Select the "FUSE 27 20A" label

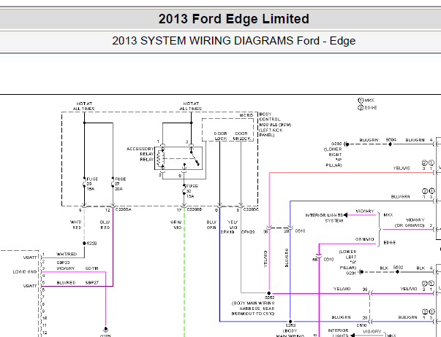tap(120, 184)
